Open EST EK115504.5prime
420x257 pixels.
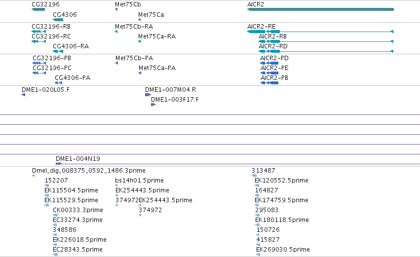(x=71, y=190)
